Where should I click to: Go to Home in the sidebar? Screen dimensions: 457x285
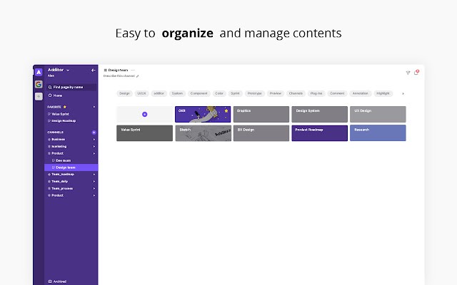[56, 95]
